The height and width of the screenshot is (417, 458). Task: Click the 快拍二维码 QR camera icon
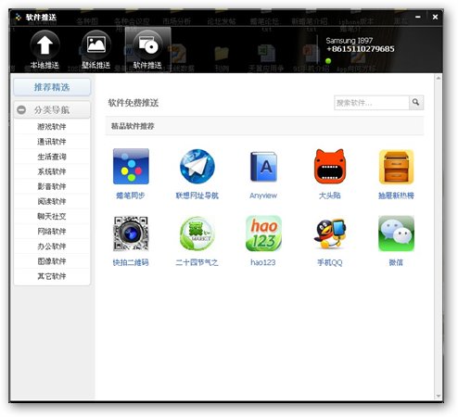click(x=131, y=234)
